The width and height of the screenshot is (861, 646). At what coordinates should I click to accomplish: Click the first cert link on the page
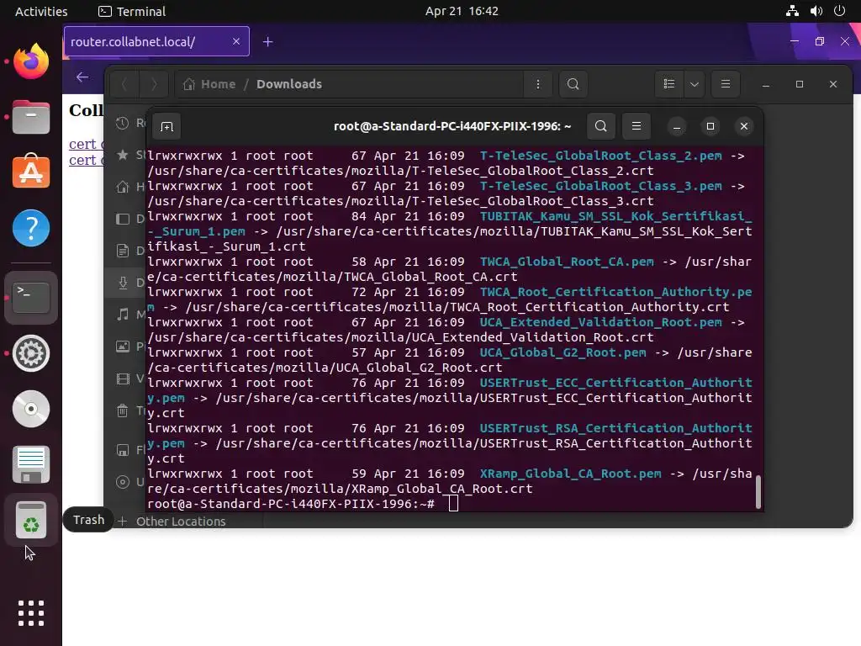(87, 143)
